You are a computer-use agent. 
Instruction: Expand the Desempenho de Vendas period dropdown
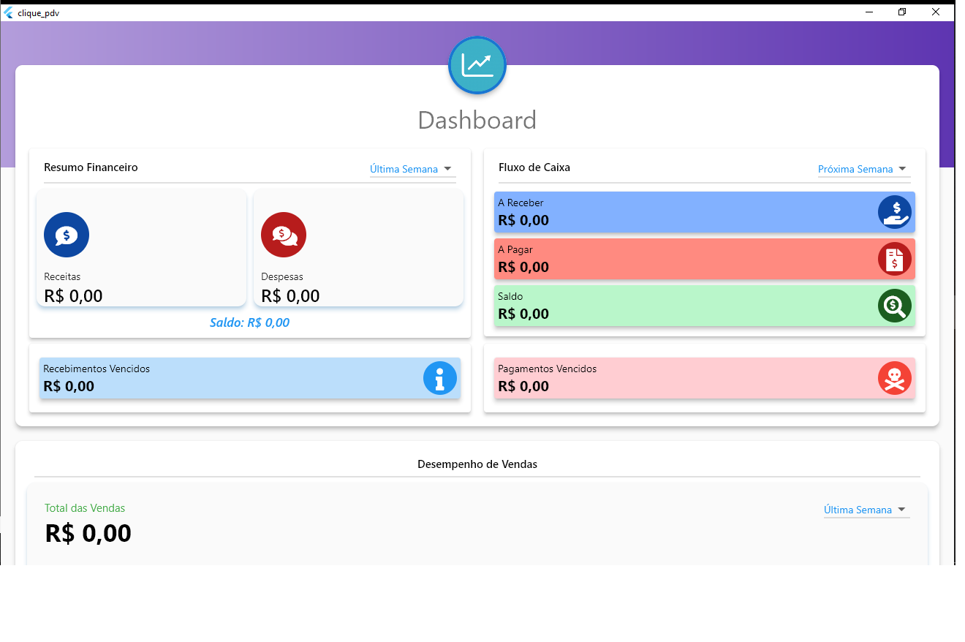pyautogui.click(x=866, y=510)
